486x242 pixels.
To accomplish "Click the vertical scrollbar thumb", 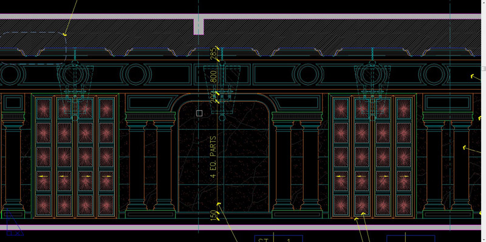I will pos(484,69).
